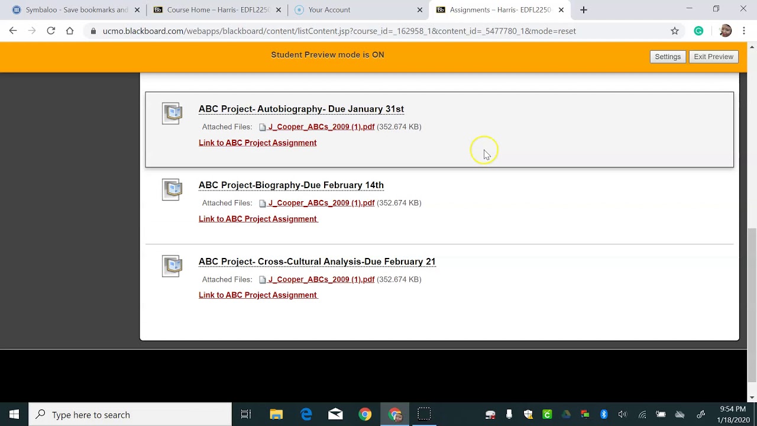This screenshot has width=757, height=426.
Task: Open Task View in the taskbar
Action: click(246, 415)
